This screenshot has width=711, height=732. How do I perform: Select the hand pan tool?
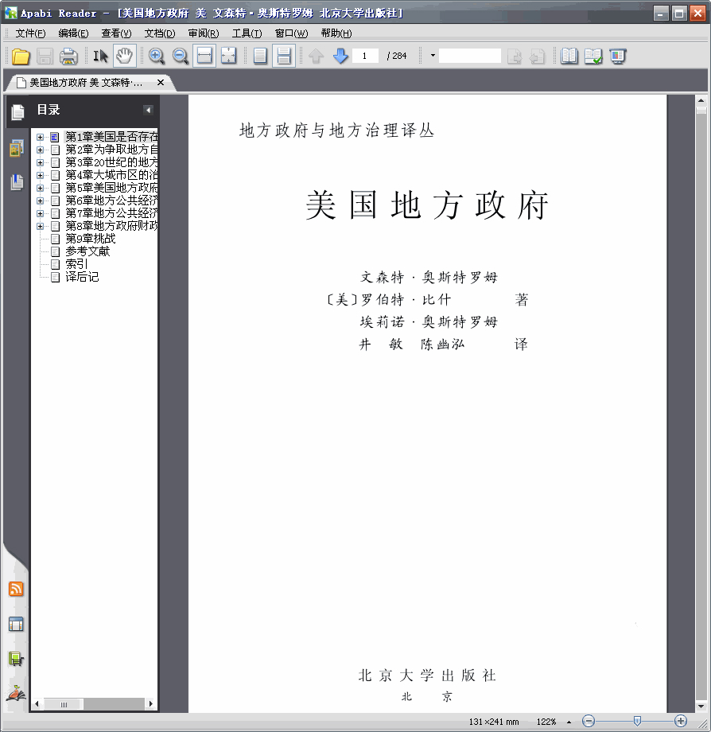pos(124,56)
